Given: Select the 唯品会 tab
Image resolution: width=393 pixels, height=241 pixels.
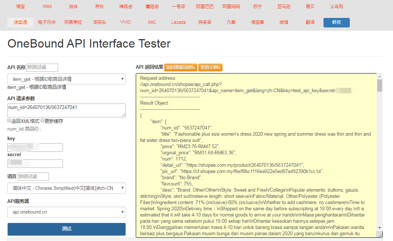Looking at the screenshot, I should coord(126,7).
